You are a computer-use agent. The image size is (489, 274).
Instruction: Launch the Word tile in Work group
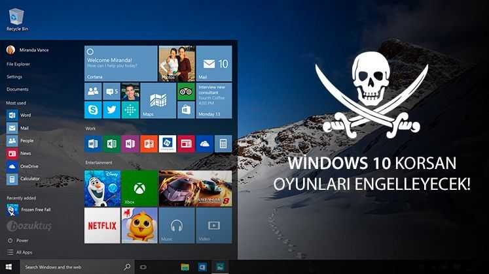[x=93, y=144]
